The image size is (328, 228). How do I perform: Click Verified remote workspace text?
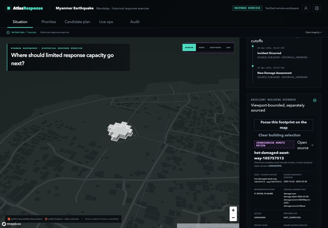[282, 8]
